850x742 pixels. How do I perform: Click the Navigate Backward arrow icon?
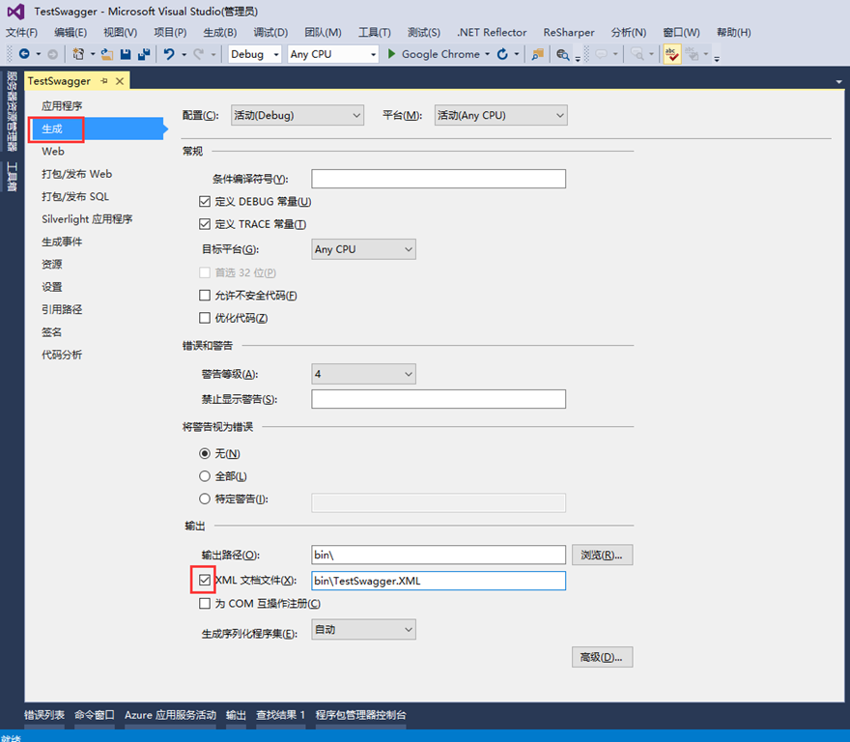click(25, 54)
